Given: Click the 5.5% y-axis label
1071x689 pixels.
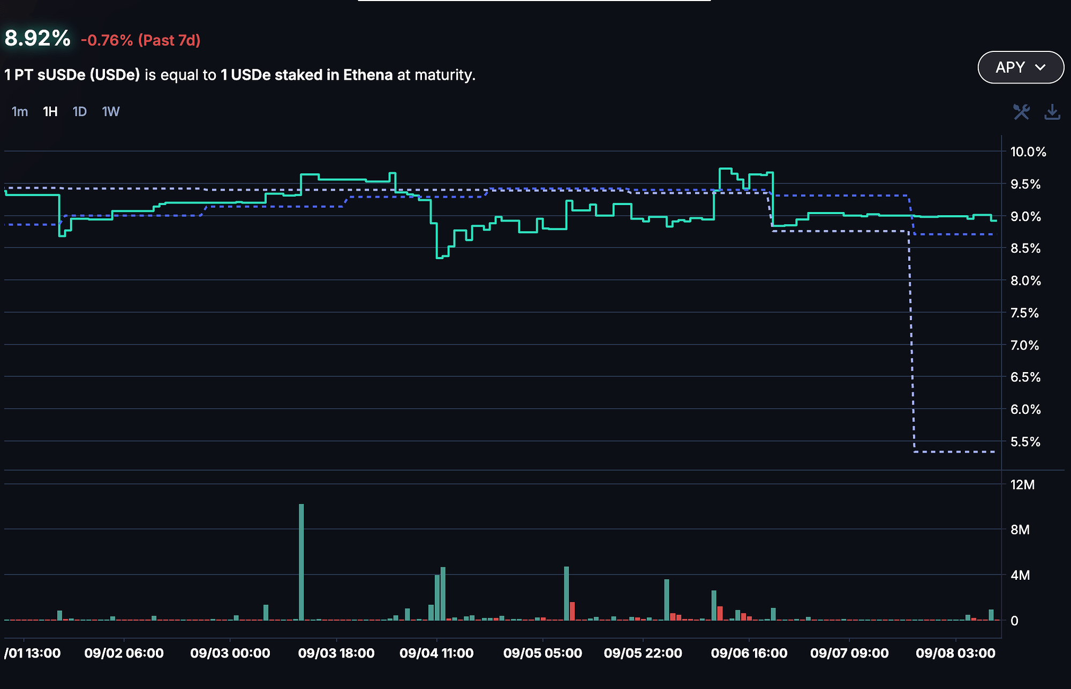Looking at the screenshot, I should (1025, 442).
